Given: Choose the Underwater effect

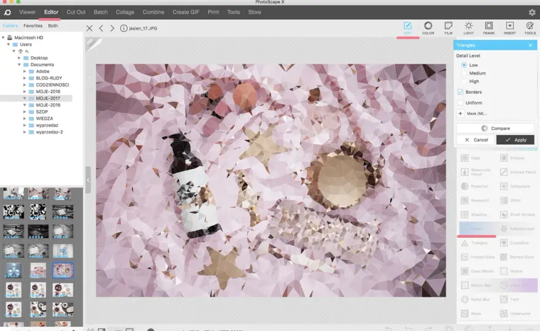Looking at the screenshot, I should coord(515,313).
